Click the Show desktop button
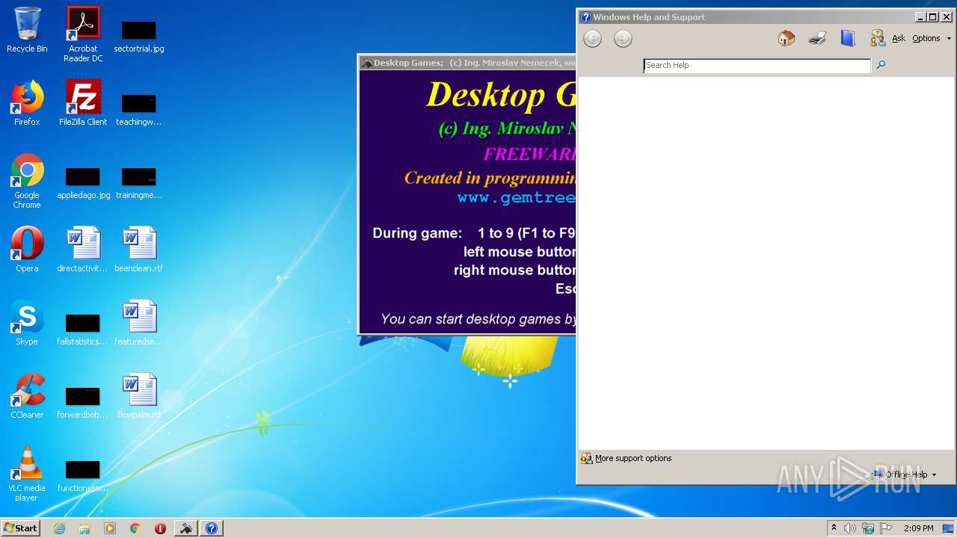The height and width of the screenshot is (538, 957). coord(949,528)
